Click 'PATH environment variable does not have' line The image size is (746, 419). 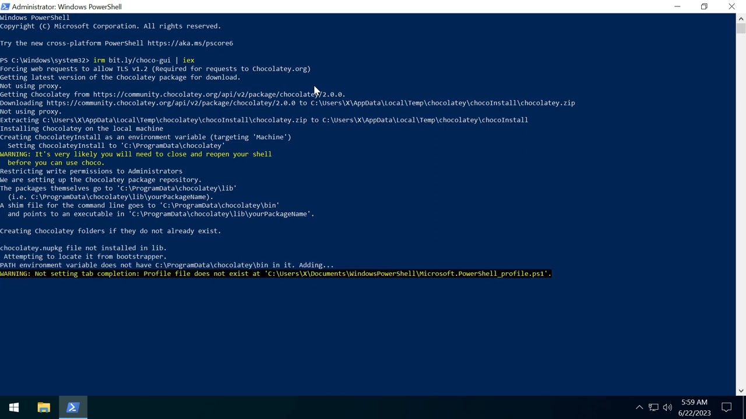click(x=167, y=265)
